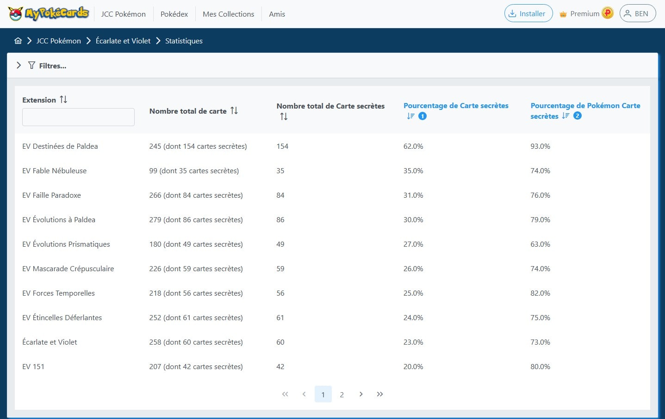
Task: Open the BEN user account menu
Action: tap(637, 13)
